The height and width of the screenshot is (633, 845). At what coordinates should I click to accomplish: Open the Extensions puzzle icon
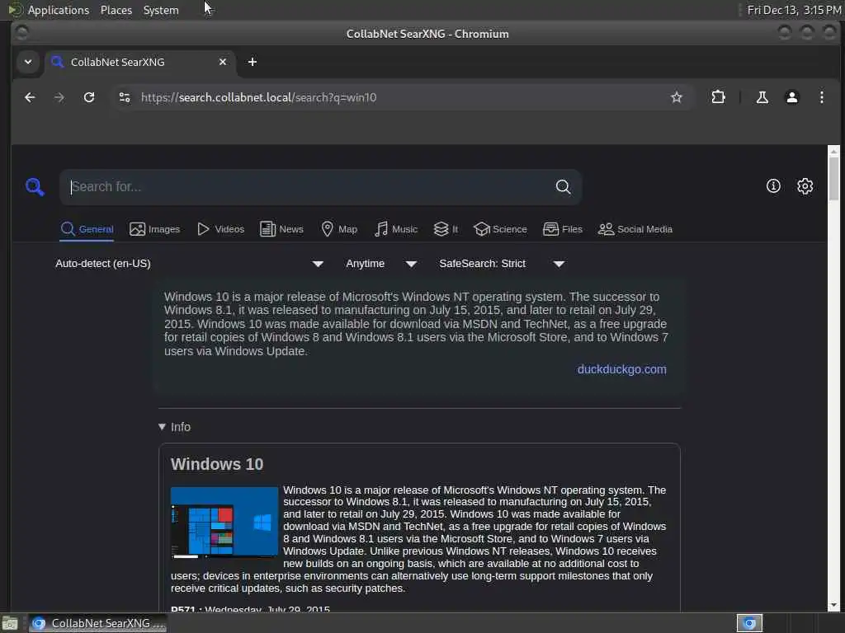719,97
